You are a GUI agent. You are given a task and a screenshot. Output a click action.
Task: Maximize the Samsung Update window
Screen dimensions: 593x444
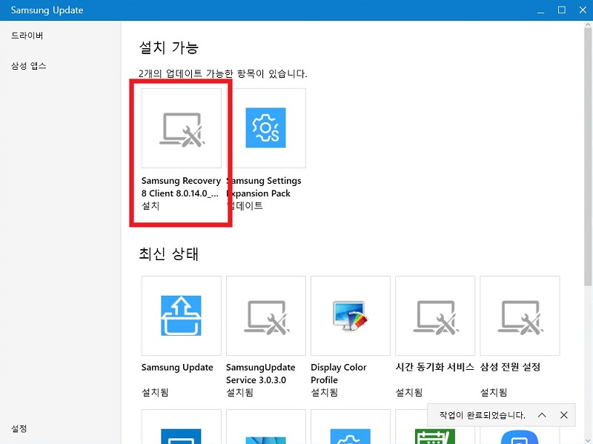(562, 10)
